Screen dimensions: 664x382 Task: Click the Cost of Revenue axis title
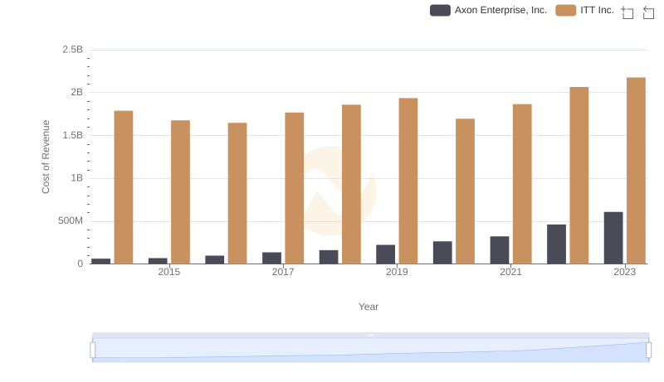(46, 157)
